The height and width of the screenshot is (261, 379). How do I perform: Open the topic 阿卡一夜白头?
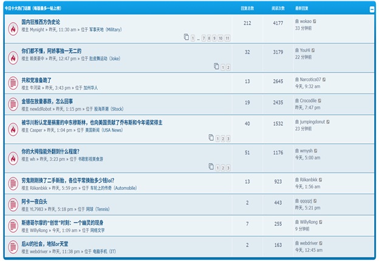pyautogui.click(x=35, y=202)
